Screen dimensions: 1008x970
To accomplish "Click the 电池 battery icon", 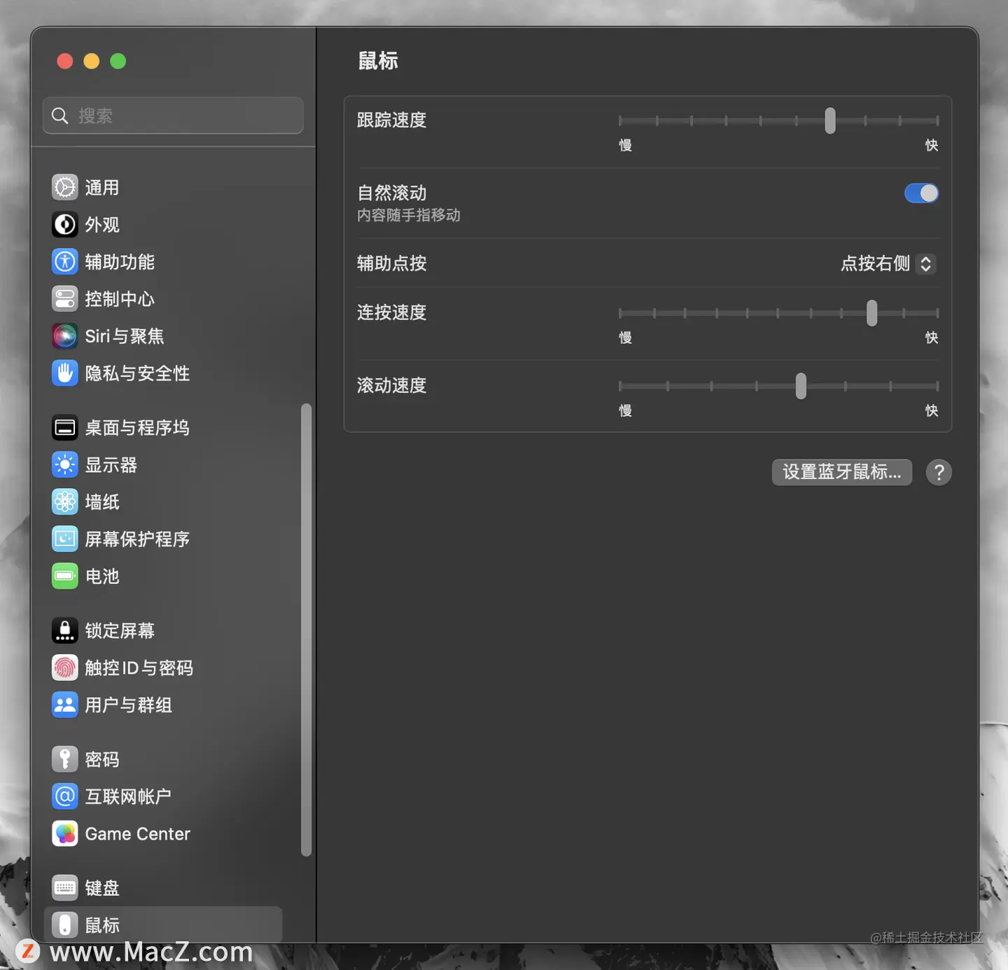I will [x=65, y=576].
